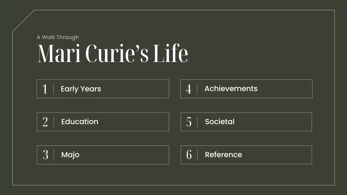Click the word "Life" in the title
Viewport: 347px width, 195px height.
coord(170,54)
